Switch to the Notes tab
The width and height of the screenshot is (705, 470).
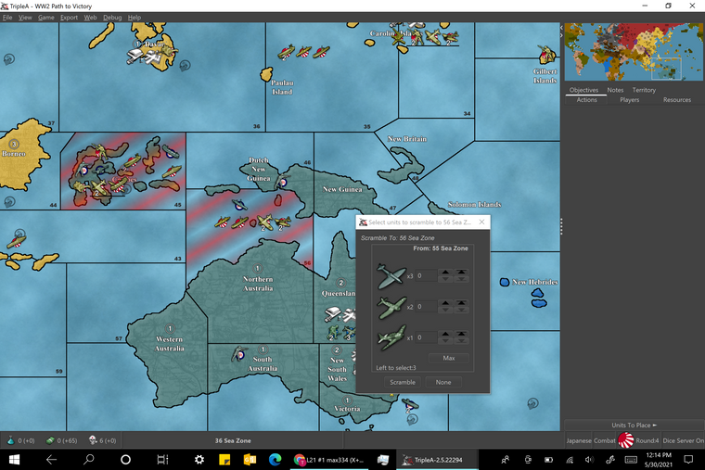point(615,90)
